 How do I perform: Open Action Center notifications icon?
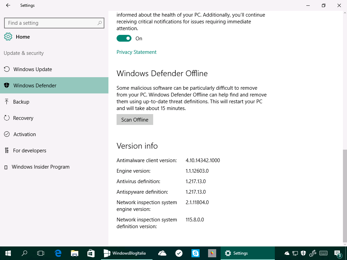338,253
